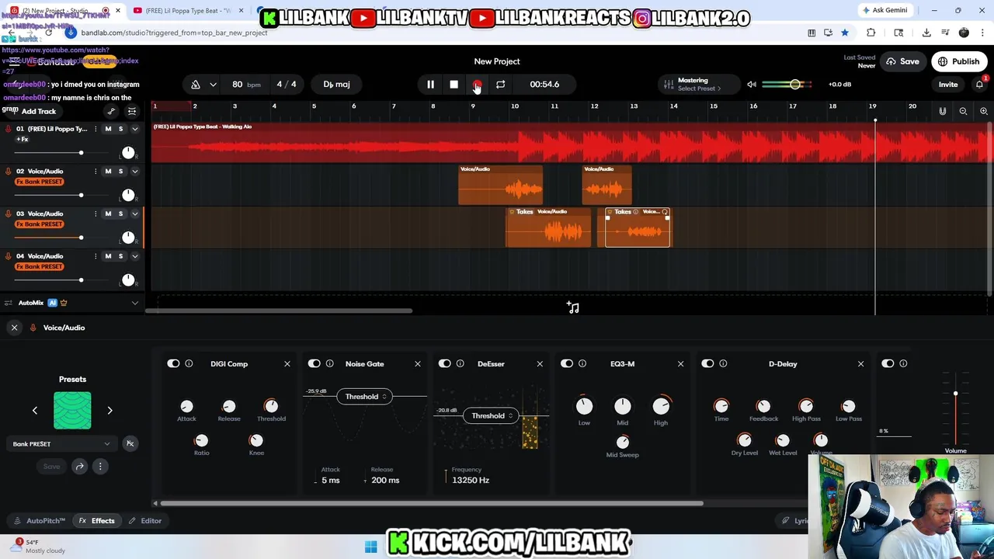Adjust the master volume slider handle

794,84
